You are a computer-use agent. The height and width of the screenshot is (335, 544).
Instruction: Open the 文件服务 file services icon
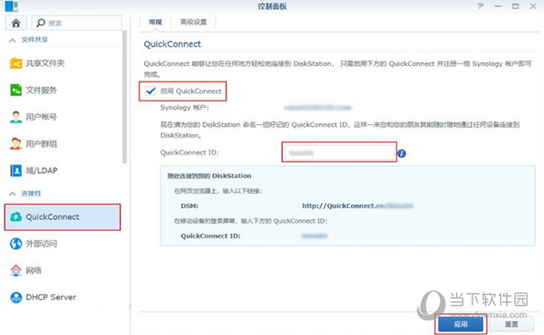(x=16, y=90)
